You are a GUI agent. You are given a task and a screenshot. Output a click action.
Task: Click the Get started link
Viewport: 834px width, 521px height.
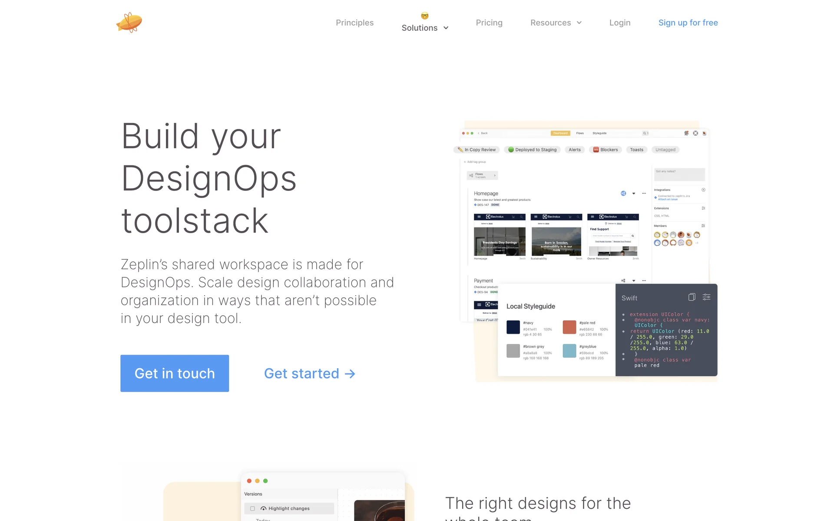pos(310,373)
